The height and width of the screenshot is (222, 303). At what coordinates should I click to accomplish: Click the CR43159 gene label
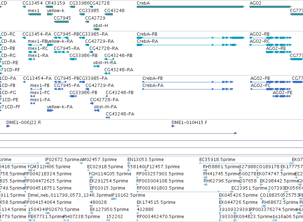pos(55,3)
